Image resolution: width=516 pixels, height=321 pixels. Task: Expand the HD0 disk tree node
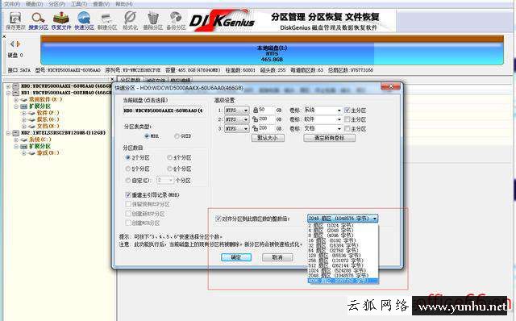click(x=8, y=86)
